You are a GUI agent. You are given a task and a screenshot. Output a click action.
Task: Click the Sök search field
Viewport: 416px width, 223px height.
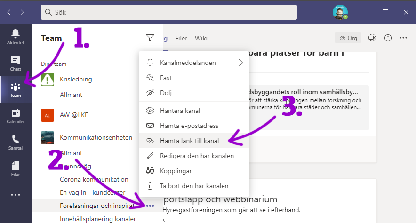point(169,12)
